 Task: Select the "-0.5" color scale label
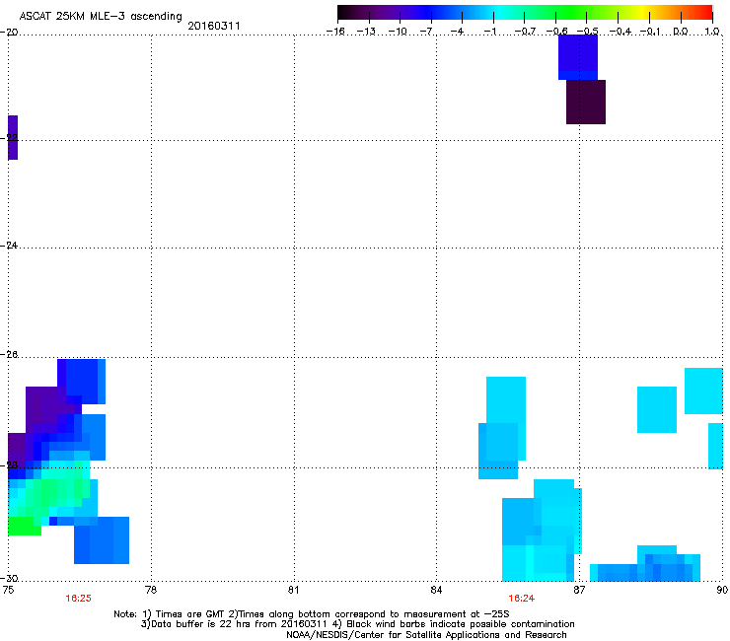point(588,32)
